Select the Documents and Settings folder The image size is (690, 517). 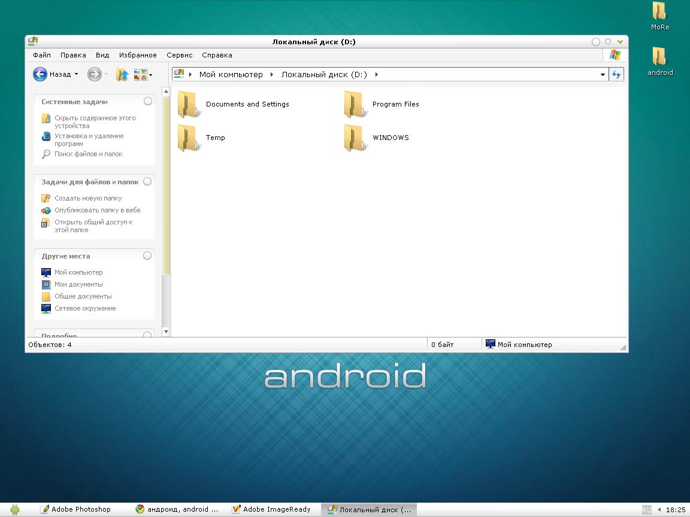pos(234,104)
